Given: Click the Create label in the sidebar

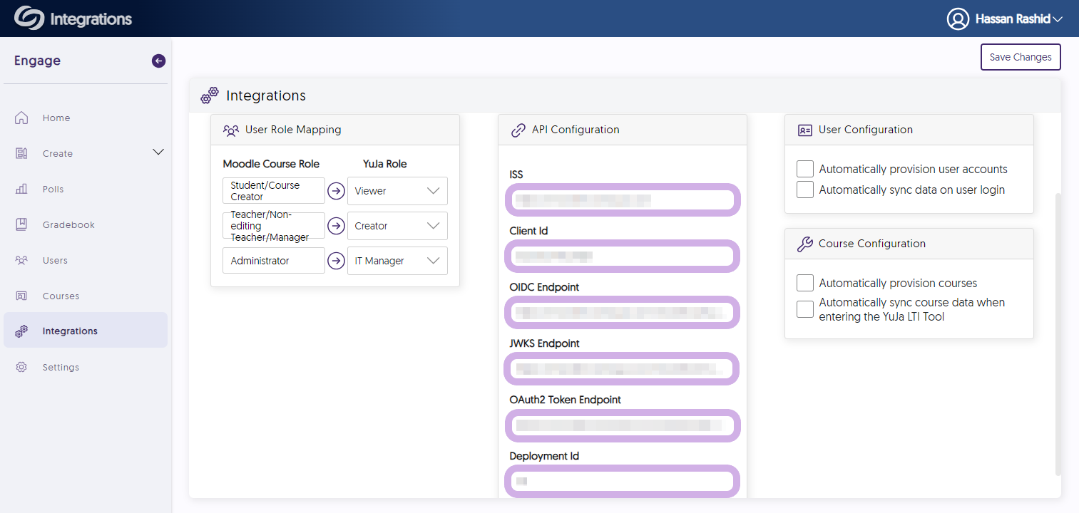Looking at the screenshot, I should click(58, 153).
